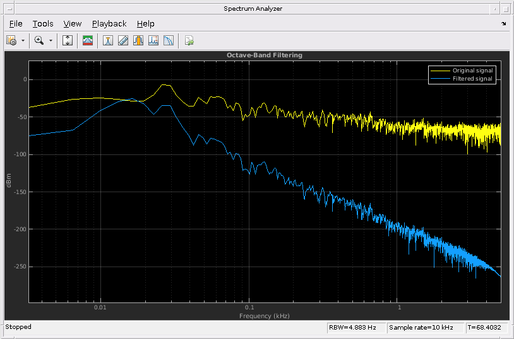Image resolution: width=514 pixels, height=339 pixels.
Task: Open the Configuration Properties tool
Action: (x=11, y=40)
